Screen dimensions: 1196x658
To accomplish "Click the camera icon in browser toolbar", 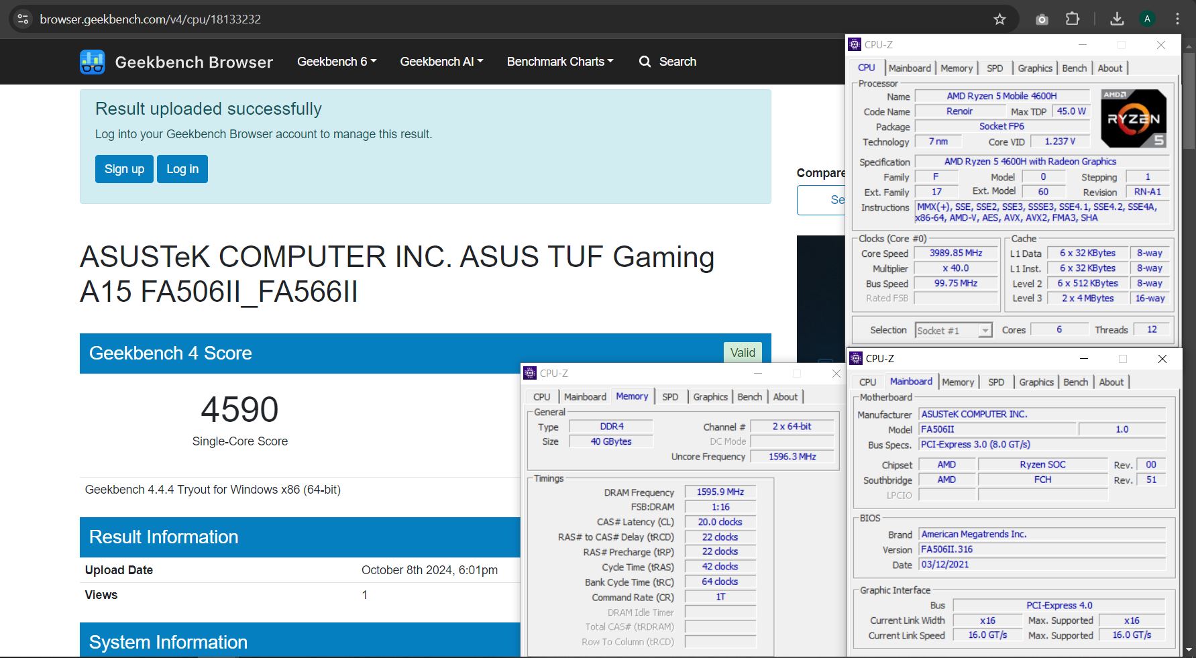I will (1042, 19).
